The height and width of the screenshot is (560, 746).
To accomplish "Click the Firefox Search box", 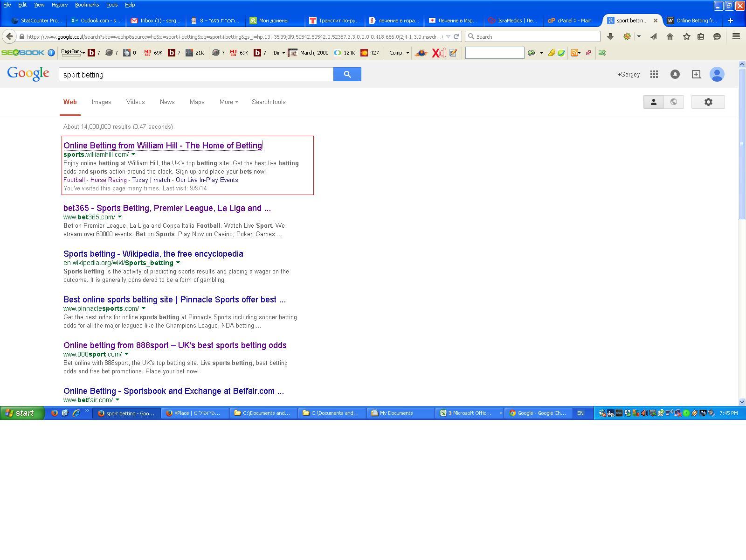I will [533, 36].
